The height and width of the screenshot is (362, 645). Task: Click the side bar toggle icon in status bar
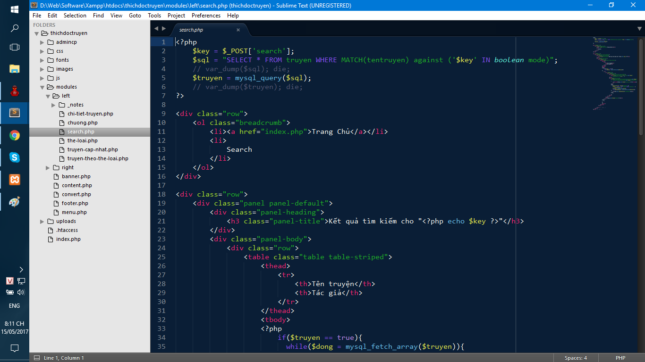pyautogui.click(x=35, y=358)
